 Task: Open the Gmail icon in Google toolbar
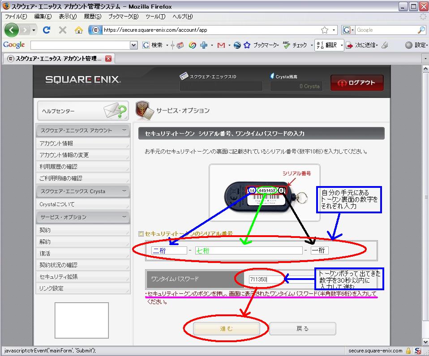pos(221,45)
